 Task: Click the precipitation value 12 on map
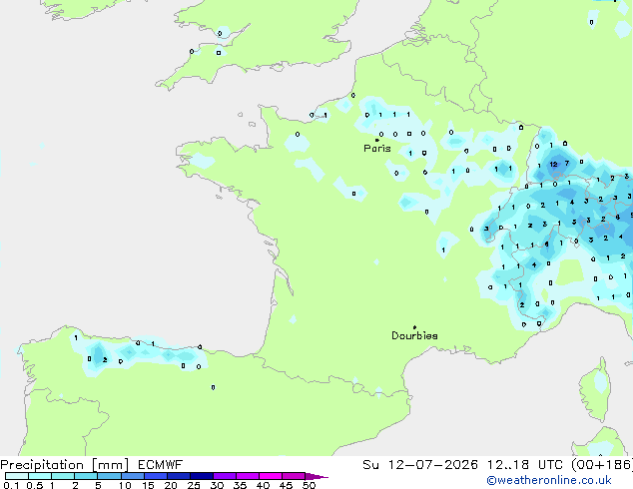[x=553, y=165]
